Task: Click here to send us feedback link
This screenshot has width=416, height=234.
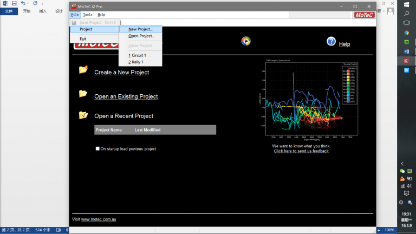Action: pos(301,151)
